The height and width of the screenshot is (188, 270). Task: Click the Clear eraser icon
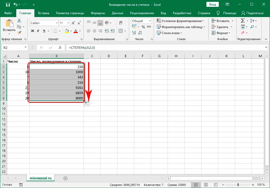(243, 33)
